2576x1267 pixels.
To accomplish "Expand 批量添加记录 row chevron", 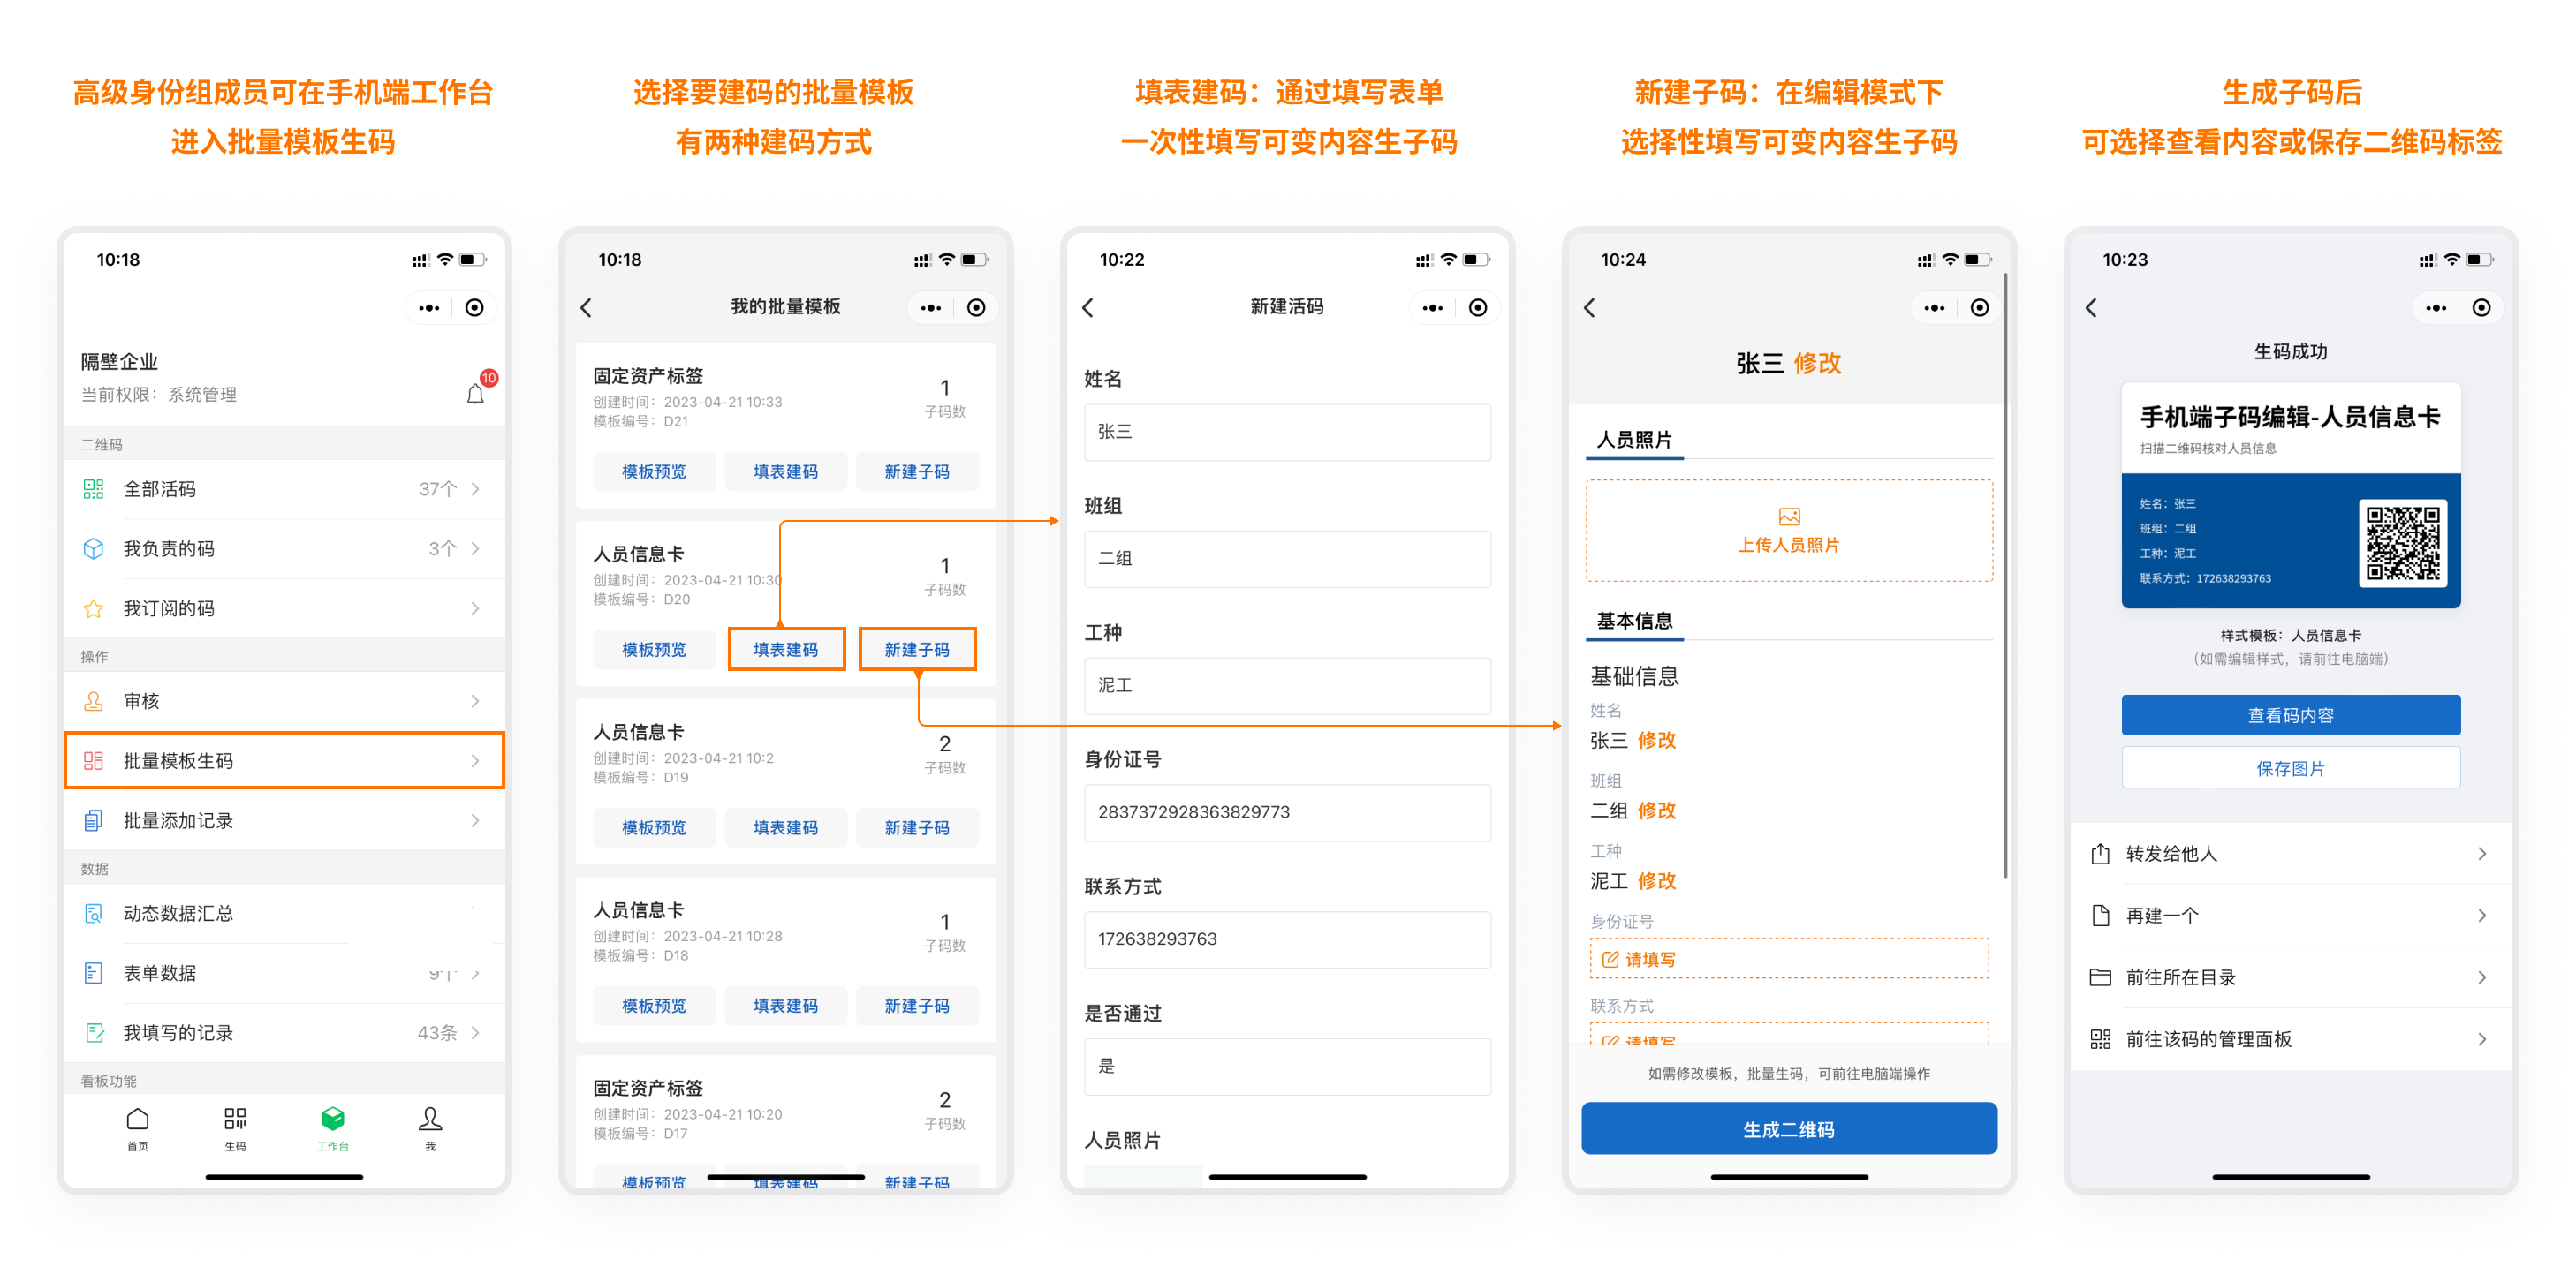I will click(476, 821).
